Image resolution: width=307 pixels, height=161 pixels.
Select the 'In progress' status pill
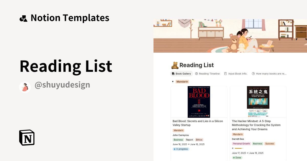coord(181,149)
